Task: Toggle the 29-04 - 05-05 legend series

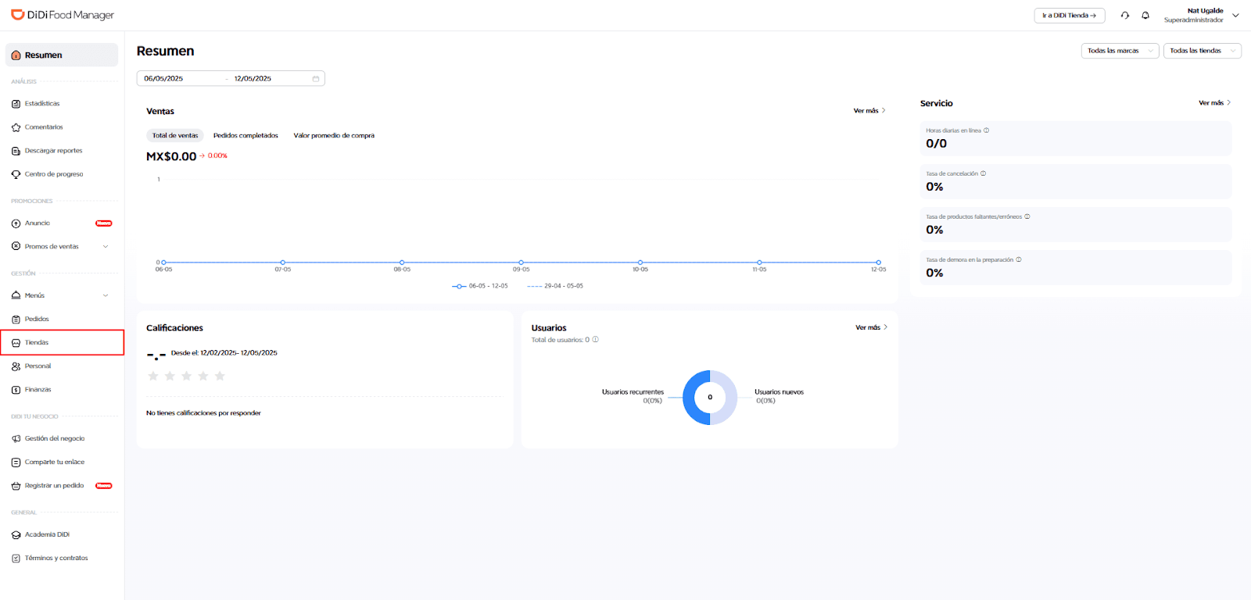Action: [555, 286]
